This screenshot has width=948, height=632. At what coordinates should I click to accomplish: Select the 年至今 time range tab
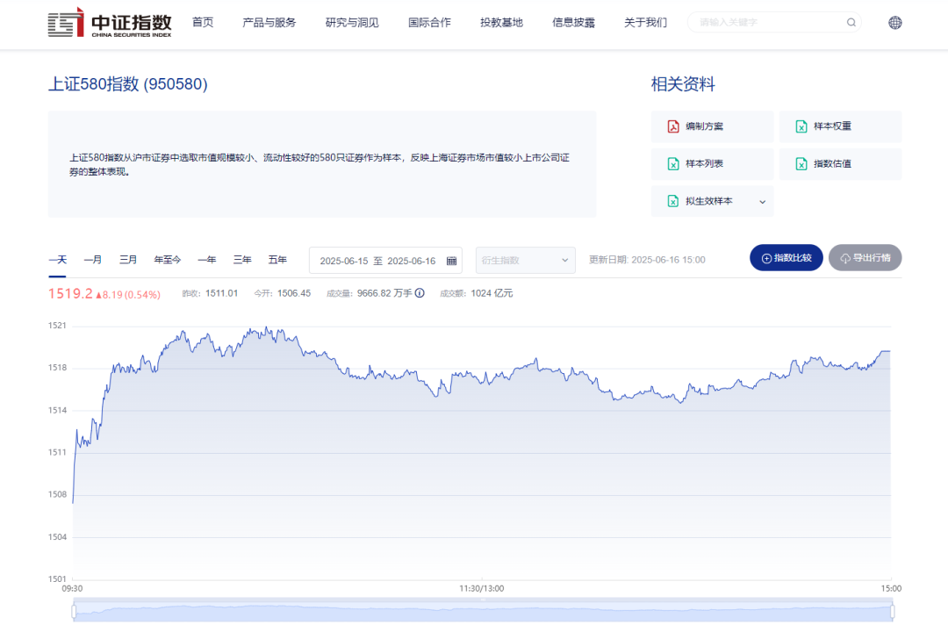168,260
